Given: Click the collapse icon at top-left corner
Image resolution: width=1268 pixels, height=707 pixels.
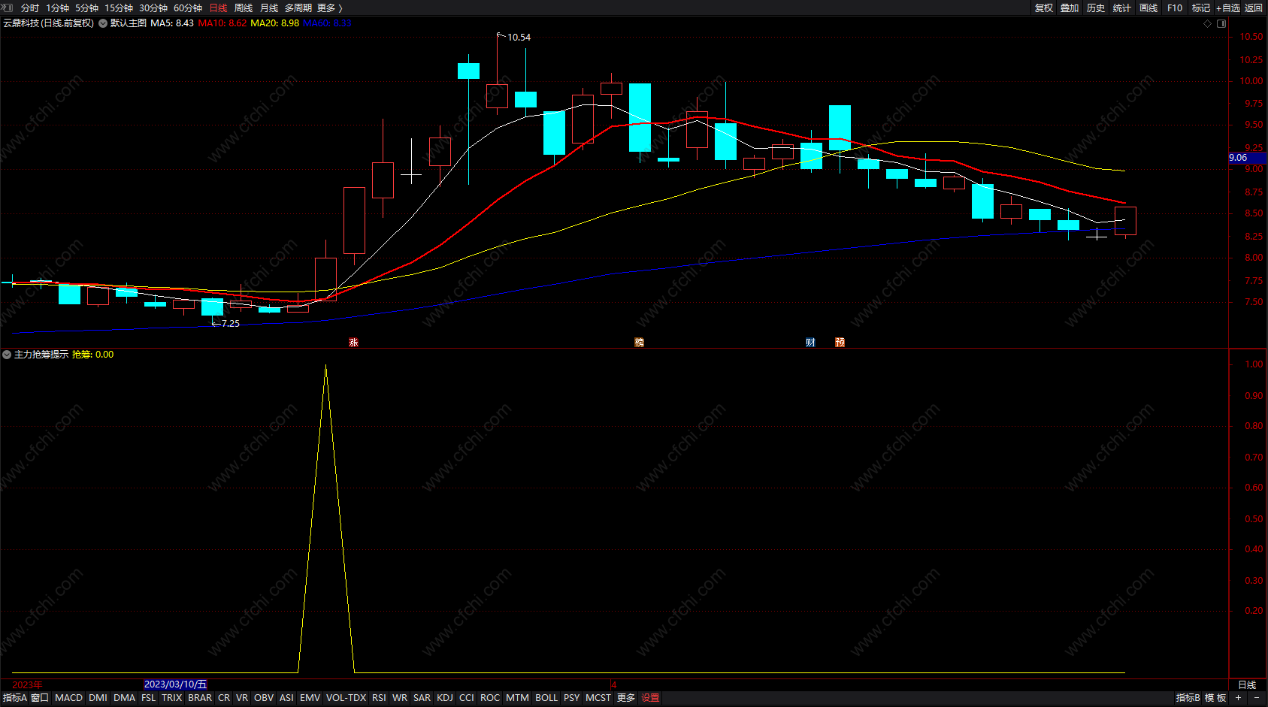Looking at the screenshot, I should tap(8, 8).
